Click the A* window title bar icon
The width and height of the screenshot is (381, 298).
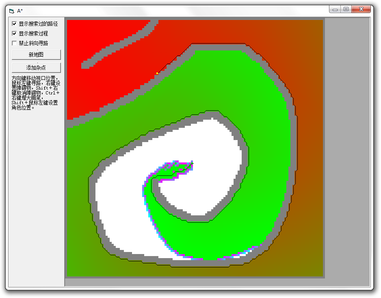[x=12, y=11]
